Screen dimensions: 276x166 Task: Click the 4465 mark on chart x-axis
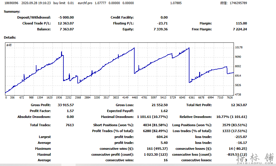pyautogui.click(x=135, y=98)
